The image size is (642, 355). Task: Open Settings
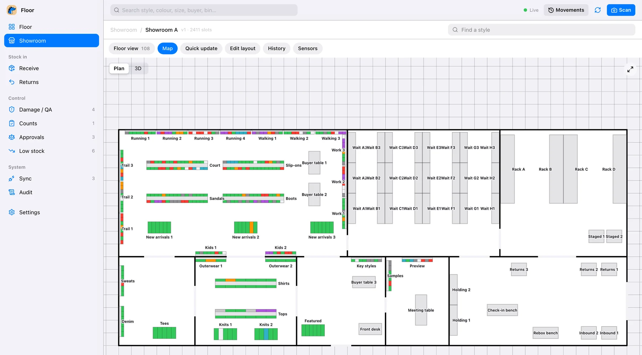click(x=52, y=212)
